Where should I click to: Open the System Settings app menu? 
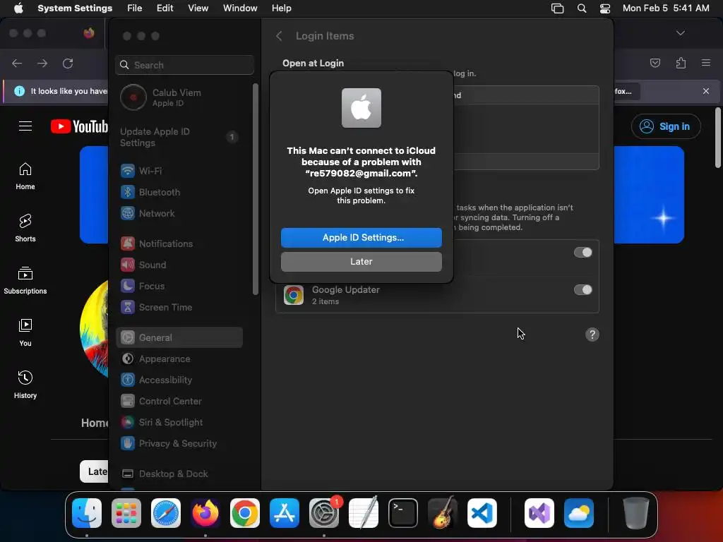[x=75, y=8]
